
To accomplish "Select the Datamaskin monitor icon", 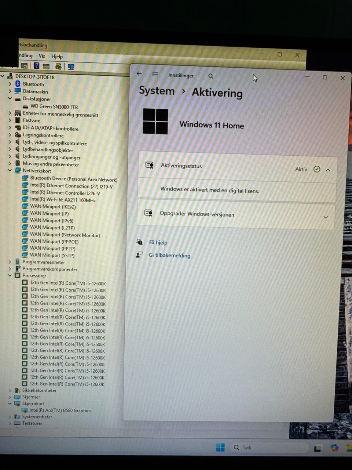I will [x=18, y=91].
